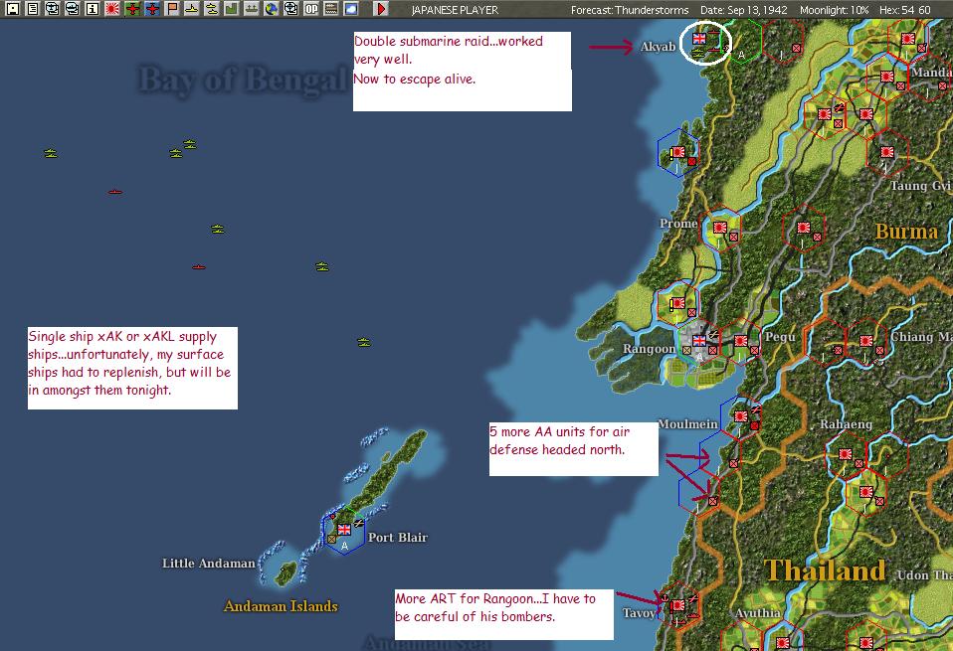953x651 pixels.
Task: Select yellow ship closest to Rangoon coast
Action: click(x=363, y=343)
